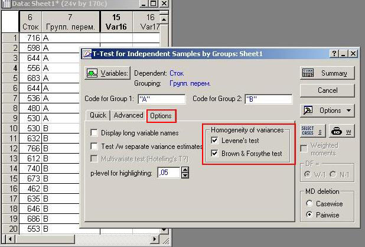Image resolution: width=365 pixels, height=247 pixels.
Task: Click the column 6 Сток header
Action: (x=31, y=22)
